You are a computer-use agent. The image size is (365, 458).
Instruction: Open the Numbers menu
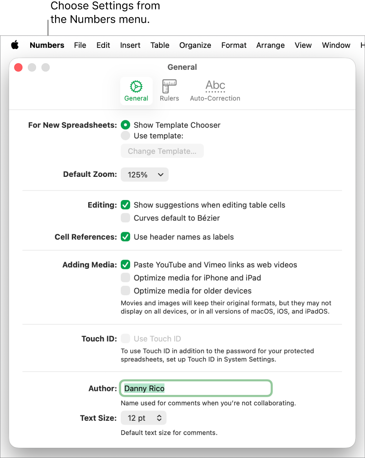coord(47,45)
